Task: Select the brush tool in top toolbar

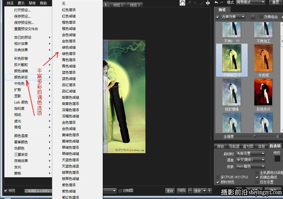Action: (x=202, y=3)
